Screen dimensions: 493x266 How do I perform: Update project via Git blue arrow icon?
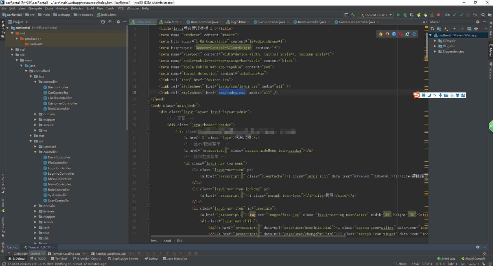pyautogui.click(x=455, y=15)
